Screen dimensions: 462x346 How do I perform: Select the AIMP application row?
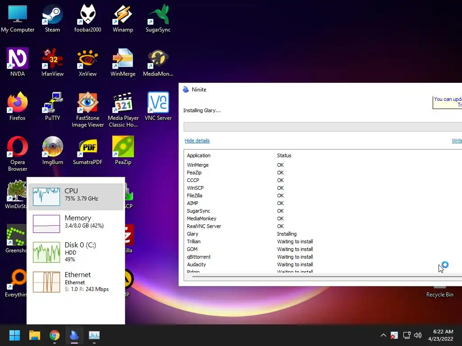pyautogui.click(x=323, y=203)
